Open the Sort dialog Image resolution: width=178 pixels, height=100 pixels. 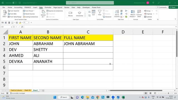[93, 13]
